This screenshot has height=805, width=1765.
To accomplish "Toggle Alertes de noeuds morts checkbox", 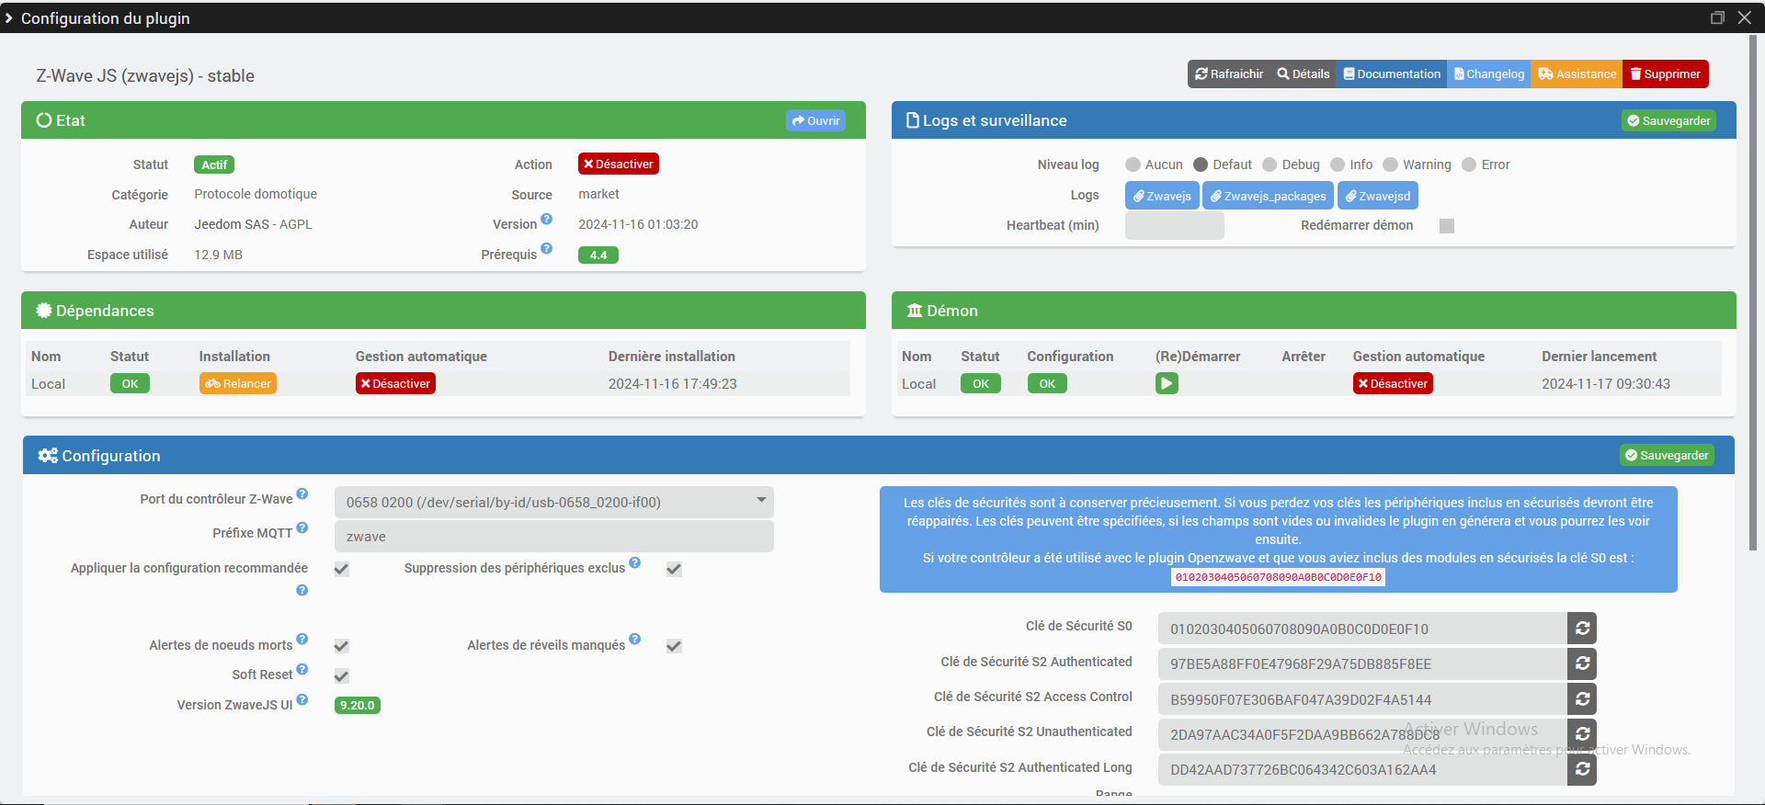I will (x=342, y=646).
